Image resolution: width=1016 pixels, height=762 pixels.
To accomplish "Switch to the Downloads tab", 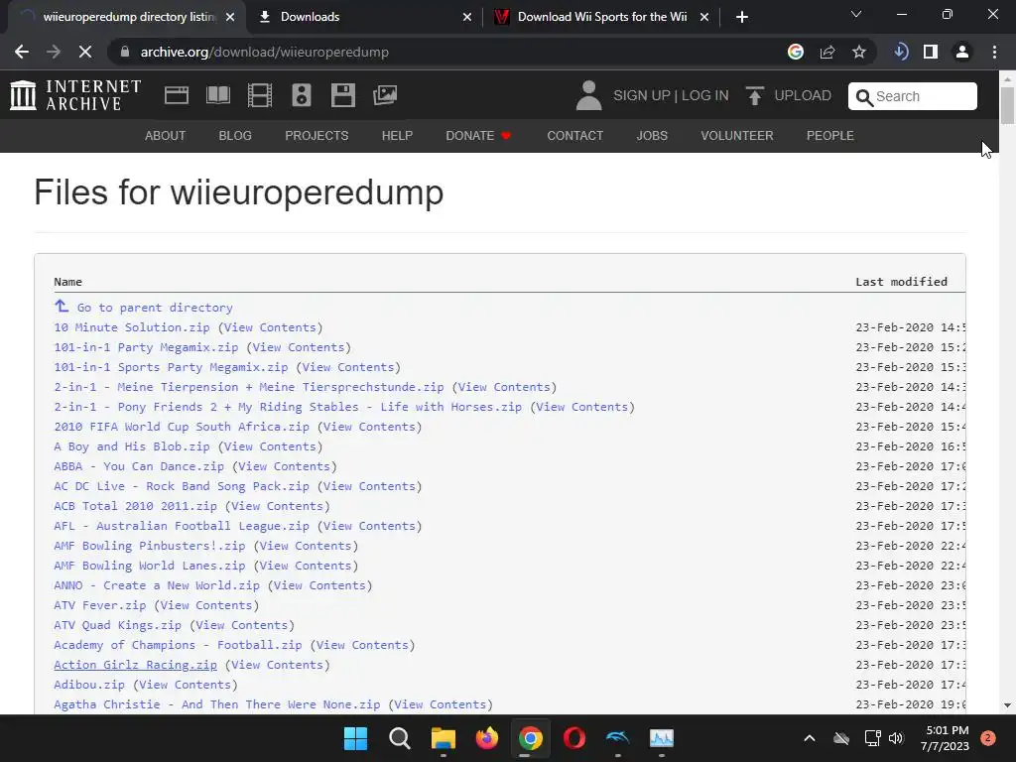I will pyautogui.click(x=363, y=17).
